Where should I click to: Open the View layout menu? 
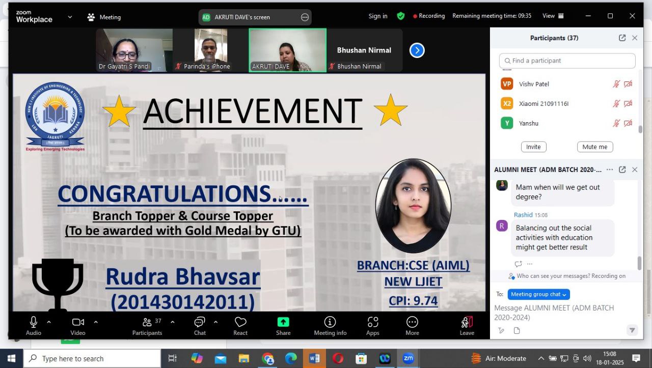(553, 16)
